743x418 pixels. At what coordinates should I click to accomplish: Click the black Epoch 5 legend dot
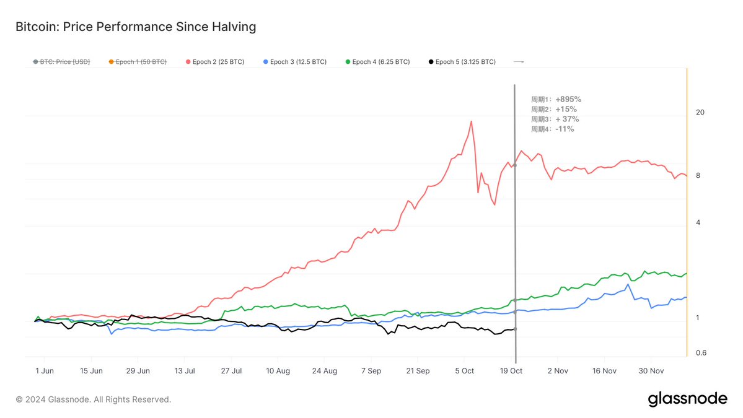tap(431, 62)
